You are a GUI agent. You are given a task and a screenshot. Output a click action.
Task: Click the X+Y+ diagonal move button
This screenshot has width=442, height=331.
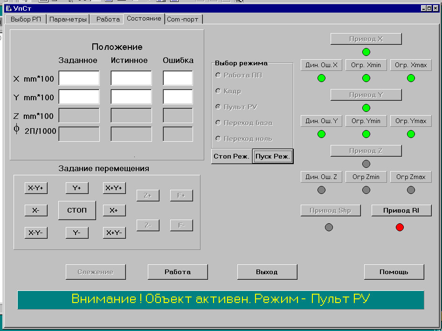point(114,188)
